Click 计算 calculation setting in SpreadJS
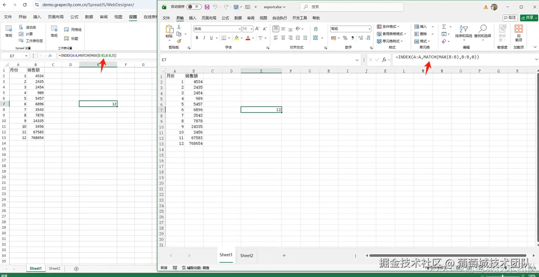Screen dimensions: 539x277 26,34
